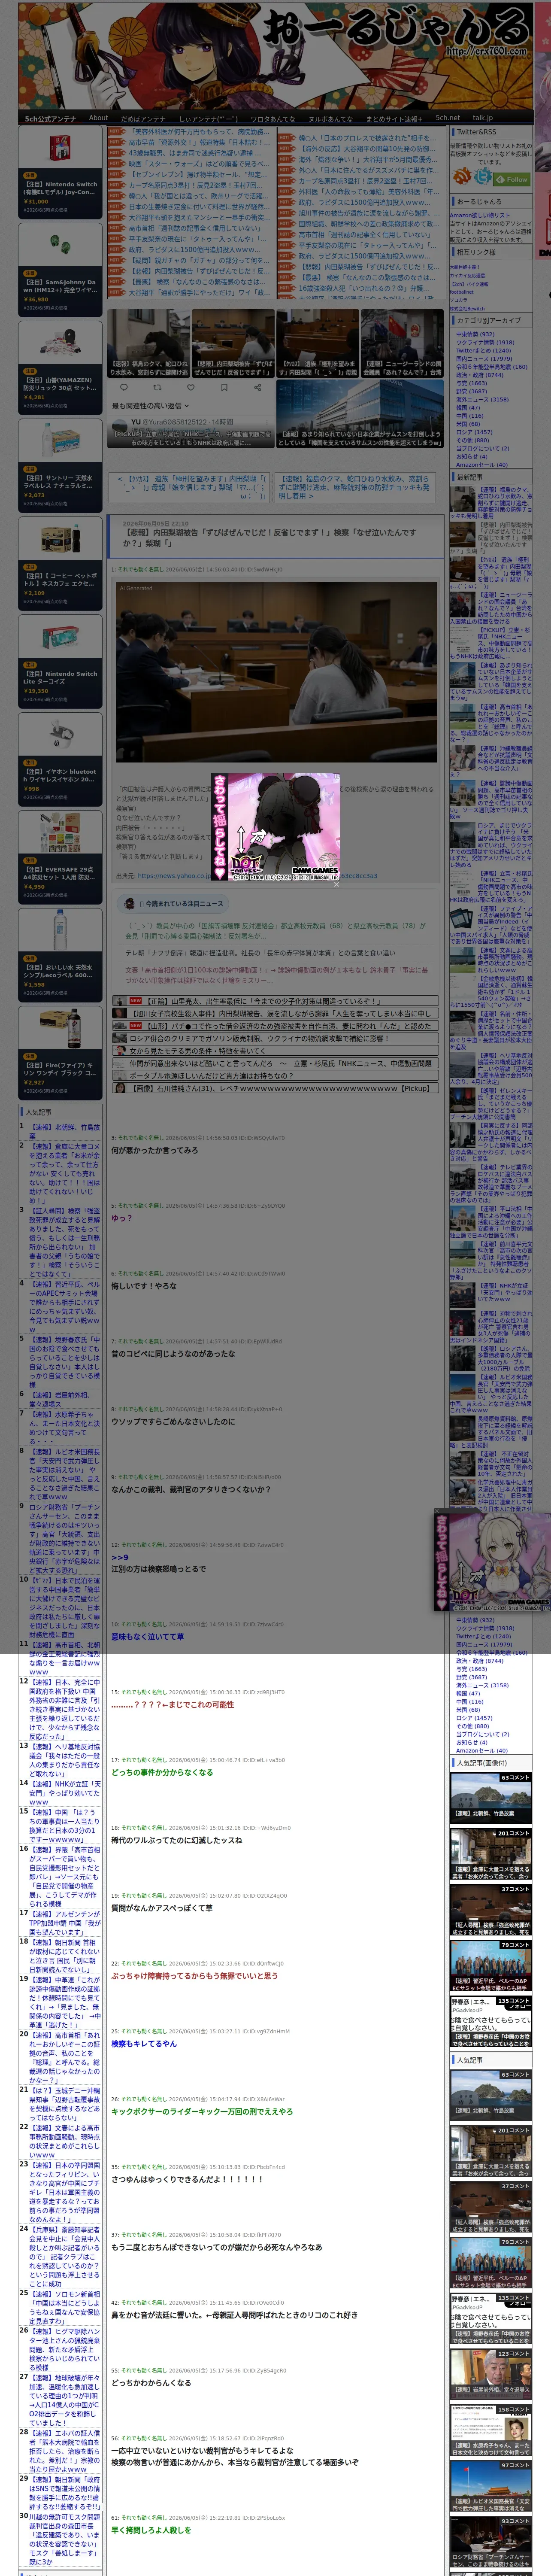Click the YU profile avatar in the tweet
The width and height of the screenshot is (551, 2576).
[121, 425]
